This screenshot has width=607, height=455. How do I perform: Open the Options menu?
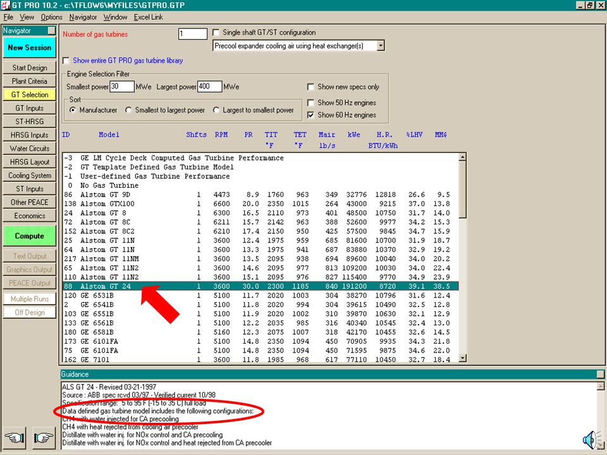[51, 17]
